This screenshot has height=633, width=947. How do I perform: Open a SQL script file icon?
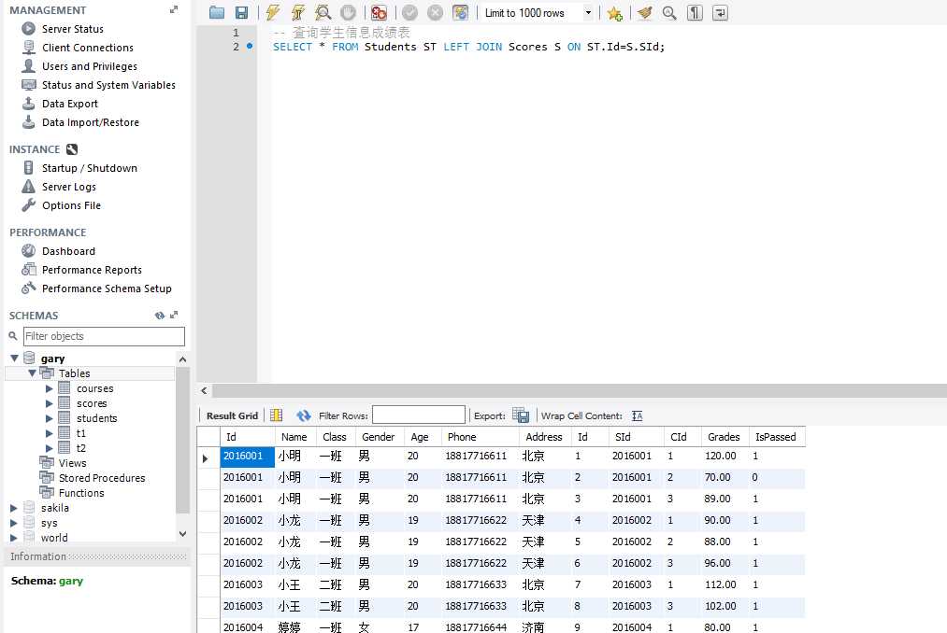[x=217, y=13]
